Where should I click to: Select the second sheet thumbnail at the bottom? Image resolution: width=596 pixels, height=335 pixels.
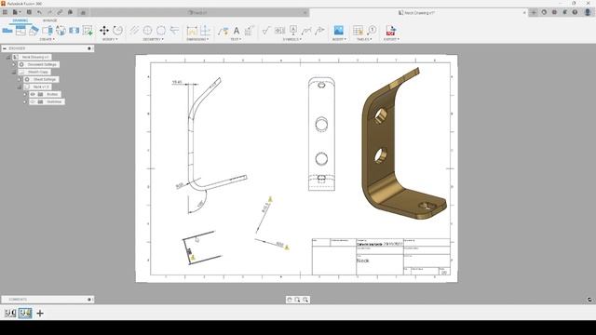click(x=25, y=313)
